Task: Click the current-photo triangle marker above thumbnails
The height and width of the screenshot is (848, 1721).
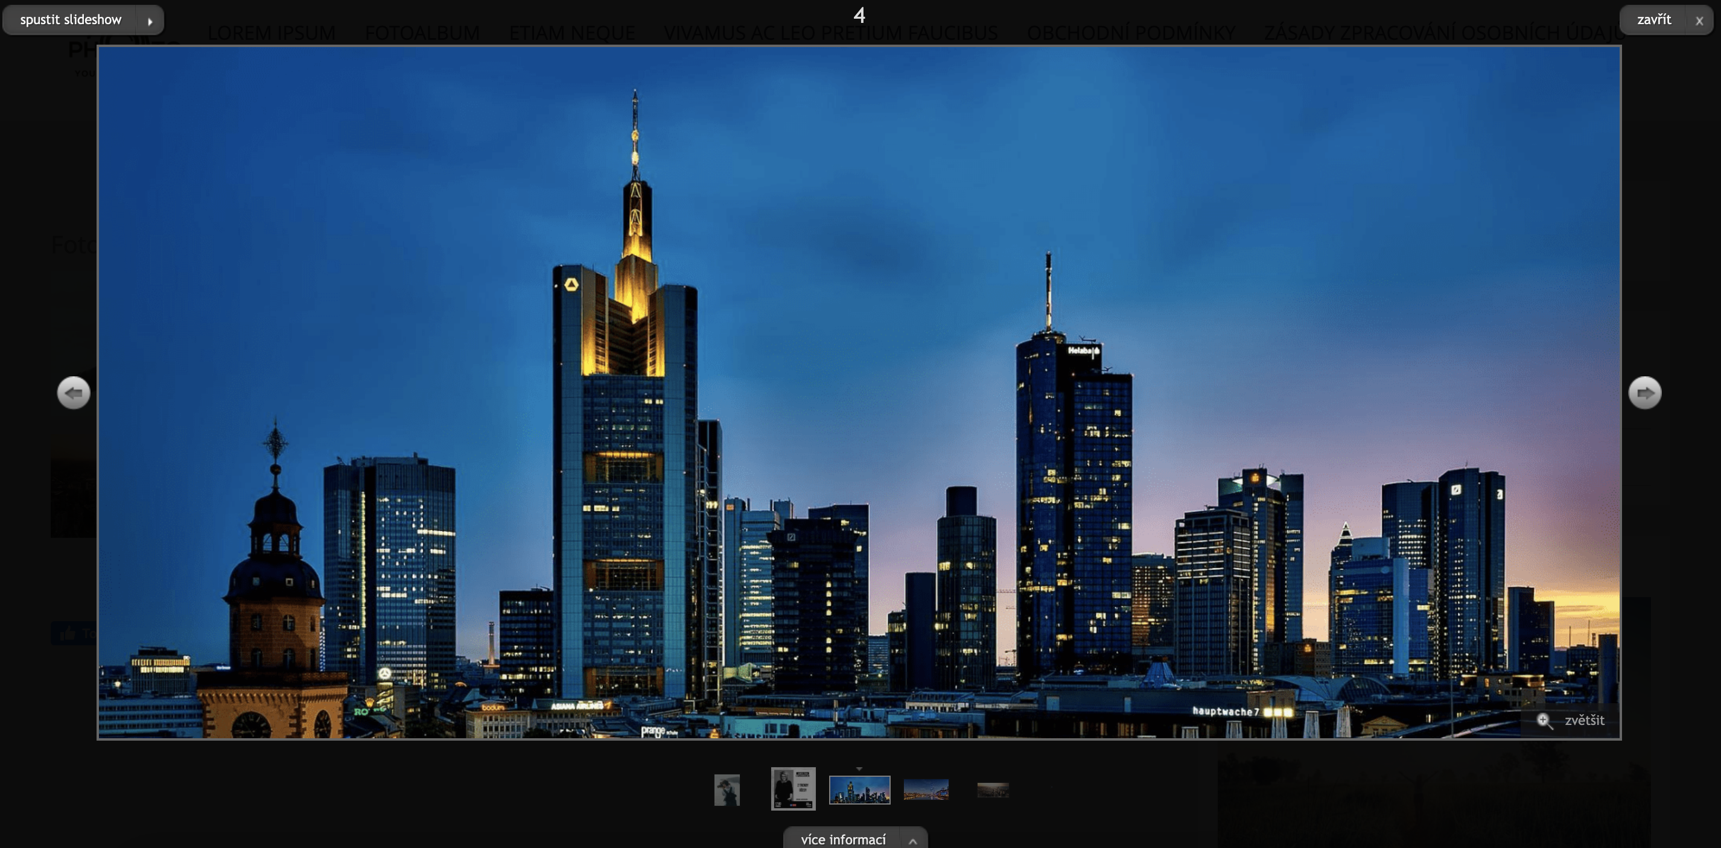Action: pyautogui.click(x=859, y=769)
